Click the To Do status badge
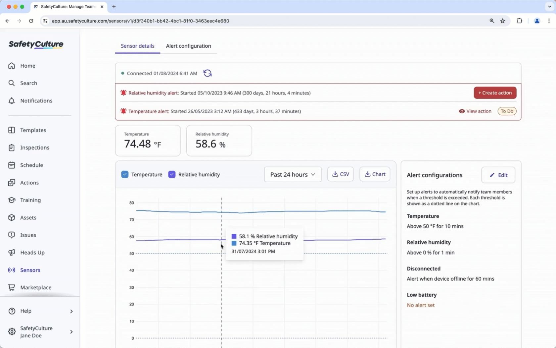 click(507, 111)
